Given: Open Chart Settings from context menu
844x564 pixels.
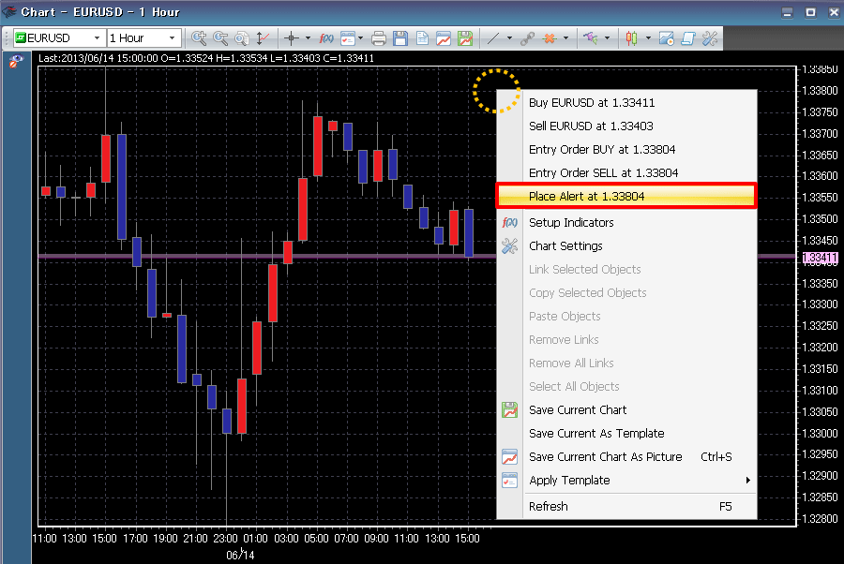Looking at the screenshot, I should pos(626,246).
